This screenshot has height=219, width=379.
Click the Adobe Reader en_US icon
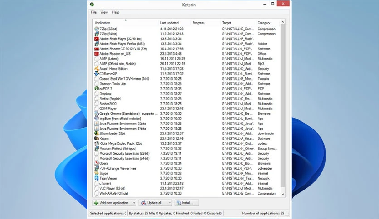(97, 54)
